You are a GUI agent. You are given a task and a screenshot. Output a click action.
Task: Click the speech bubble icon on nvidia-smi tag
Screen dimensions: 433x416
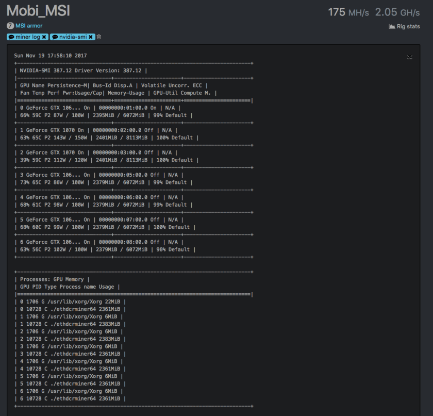click(x=55, y=37)
